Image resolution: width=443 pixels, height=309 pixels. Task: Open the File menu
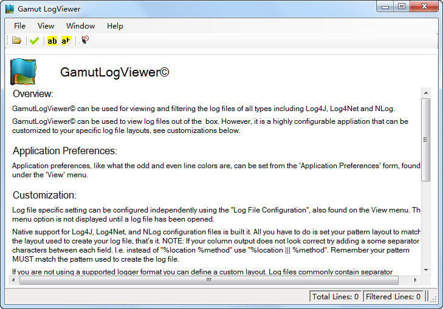click(x=19, y=26)
